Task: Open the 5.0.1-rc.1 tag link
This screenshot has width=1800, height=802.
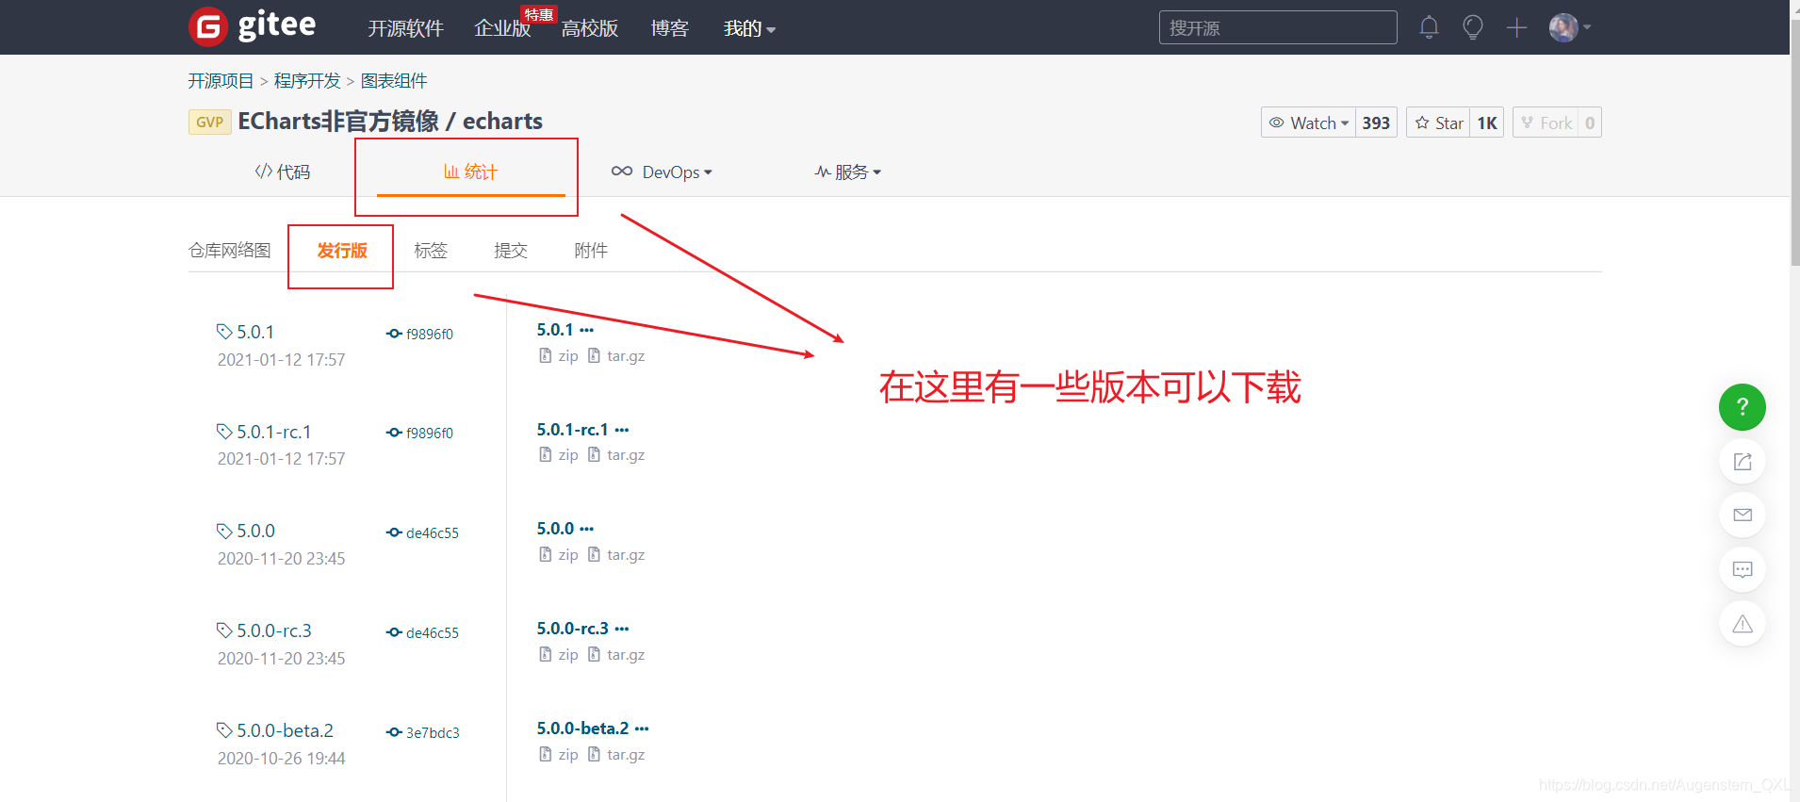Action: (264, 432)
